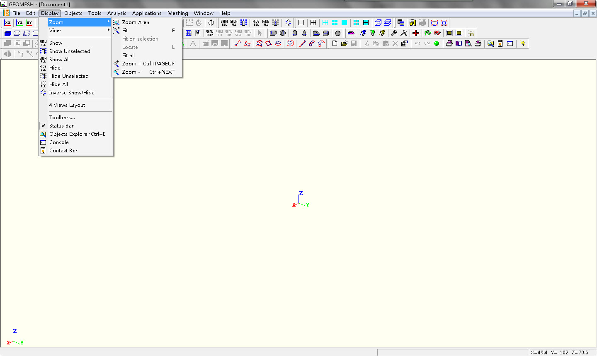Click the inverse show/hide toolbar icon
The height and width of the screenshot is (356, 597).
point(288,23)
